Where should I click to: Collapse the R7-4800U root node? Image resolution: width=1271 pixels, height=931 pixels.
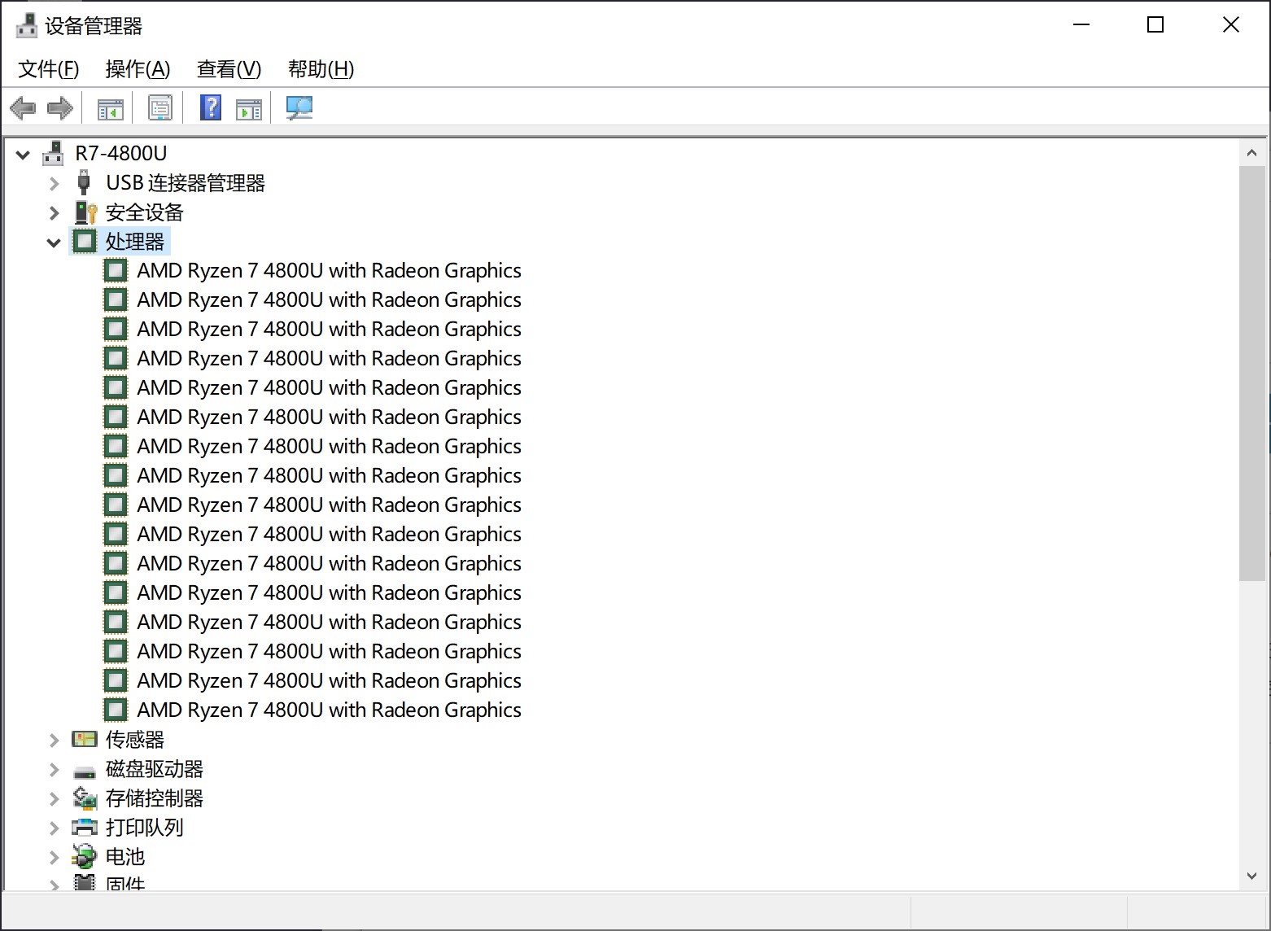pos(23,154)
